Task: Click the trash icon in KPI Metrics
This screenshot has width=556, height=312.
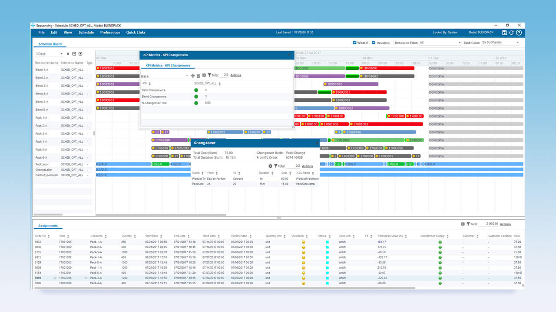Action: 199,75
